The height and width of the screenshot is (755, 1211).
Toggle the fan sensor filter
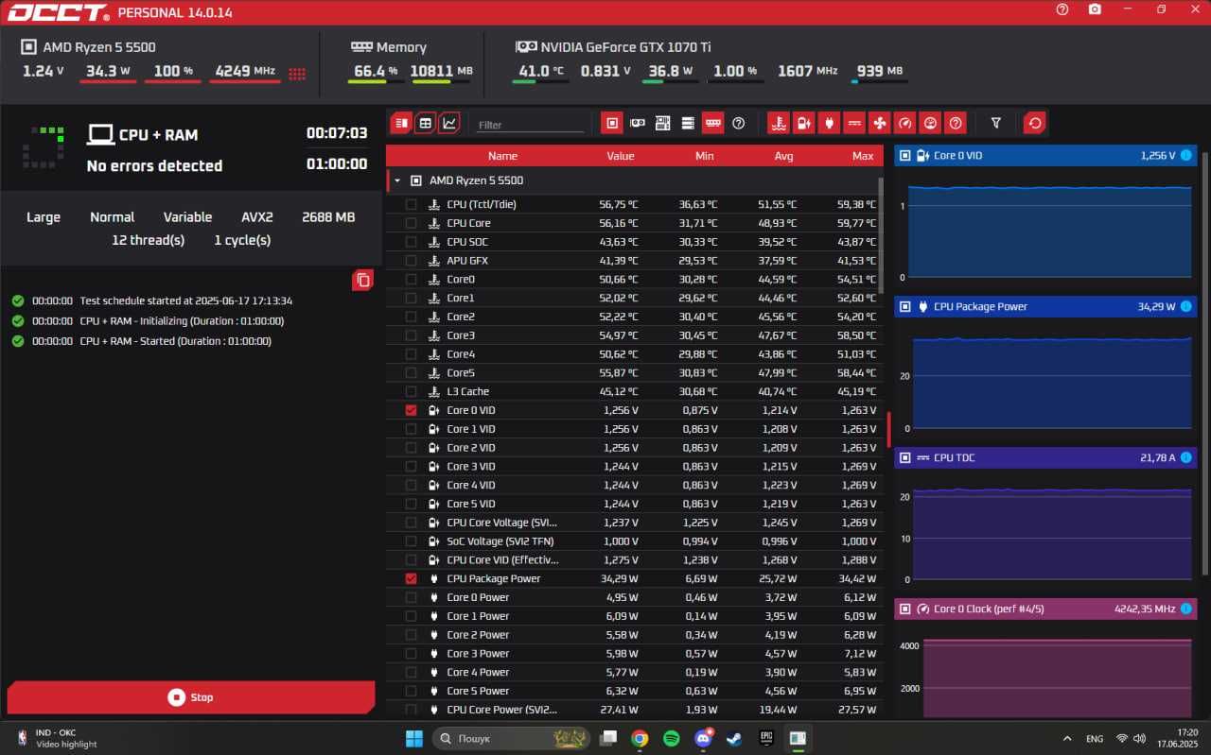[x=880, y=123]
